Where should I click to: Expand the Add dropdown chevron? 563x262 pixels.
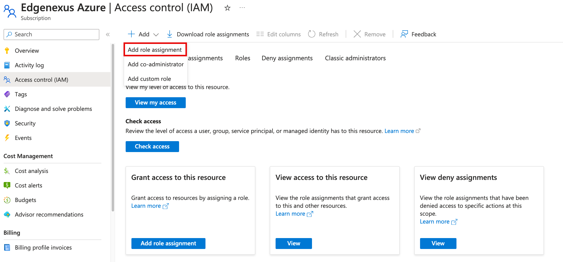[156, 35]
